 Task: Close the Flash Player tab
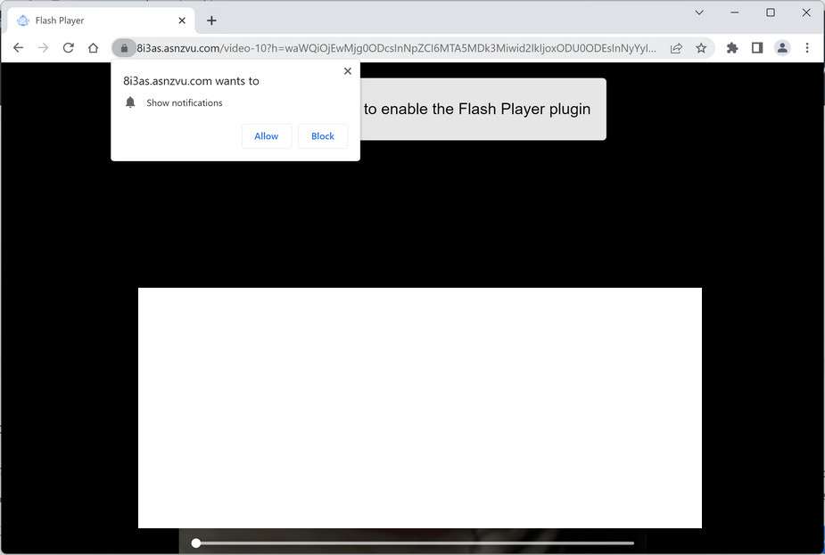click(182, 20)
